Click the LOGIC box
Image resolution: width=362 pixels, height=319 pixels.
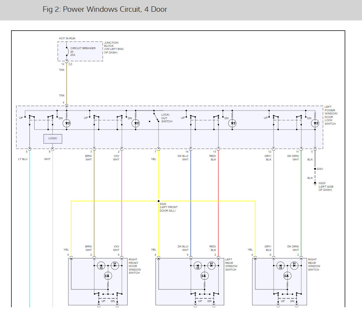point(53,138)
